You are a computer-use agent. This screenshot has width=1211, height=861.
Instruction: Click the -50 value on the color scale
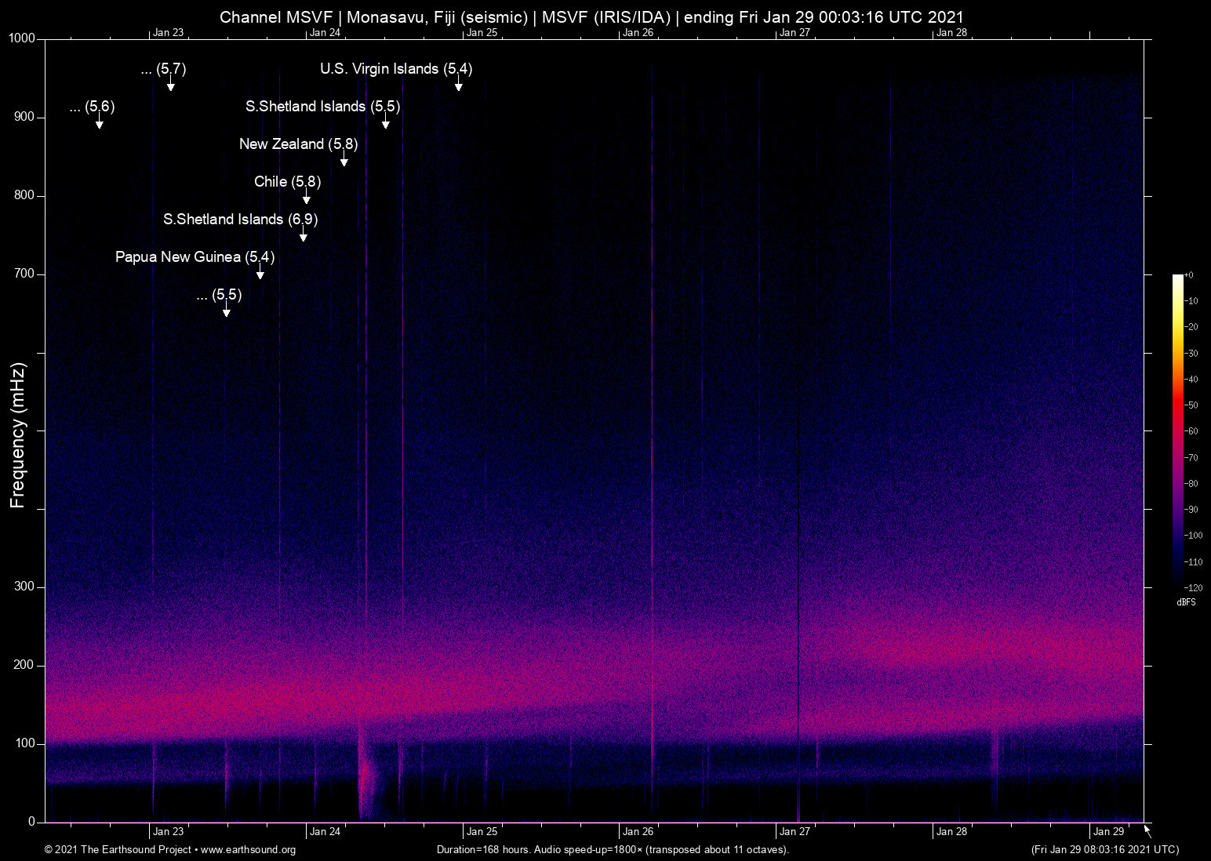(x=1191, y=405)
